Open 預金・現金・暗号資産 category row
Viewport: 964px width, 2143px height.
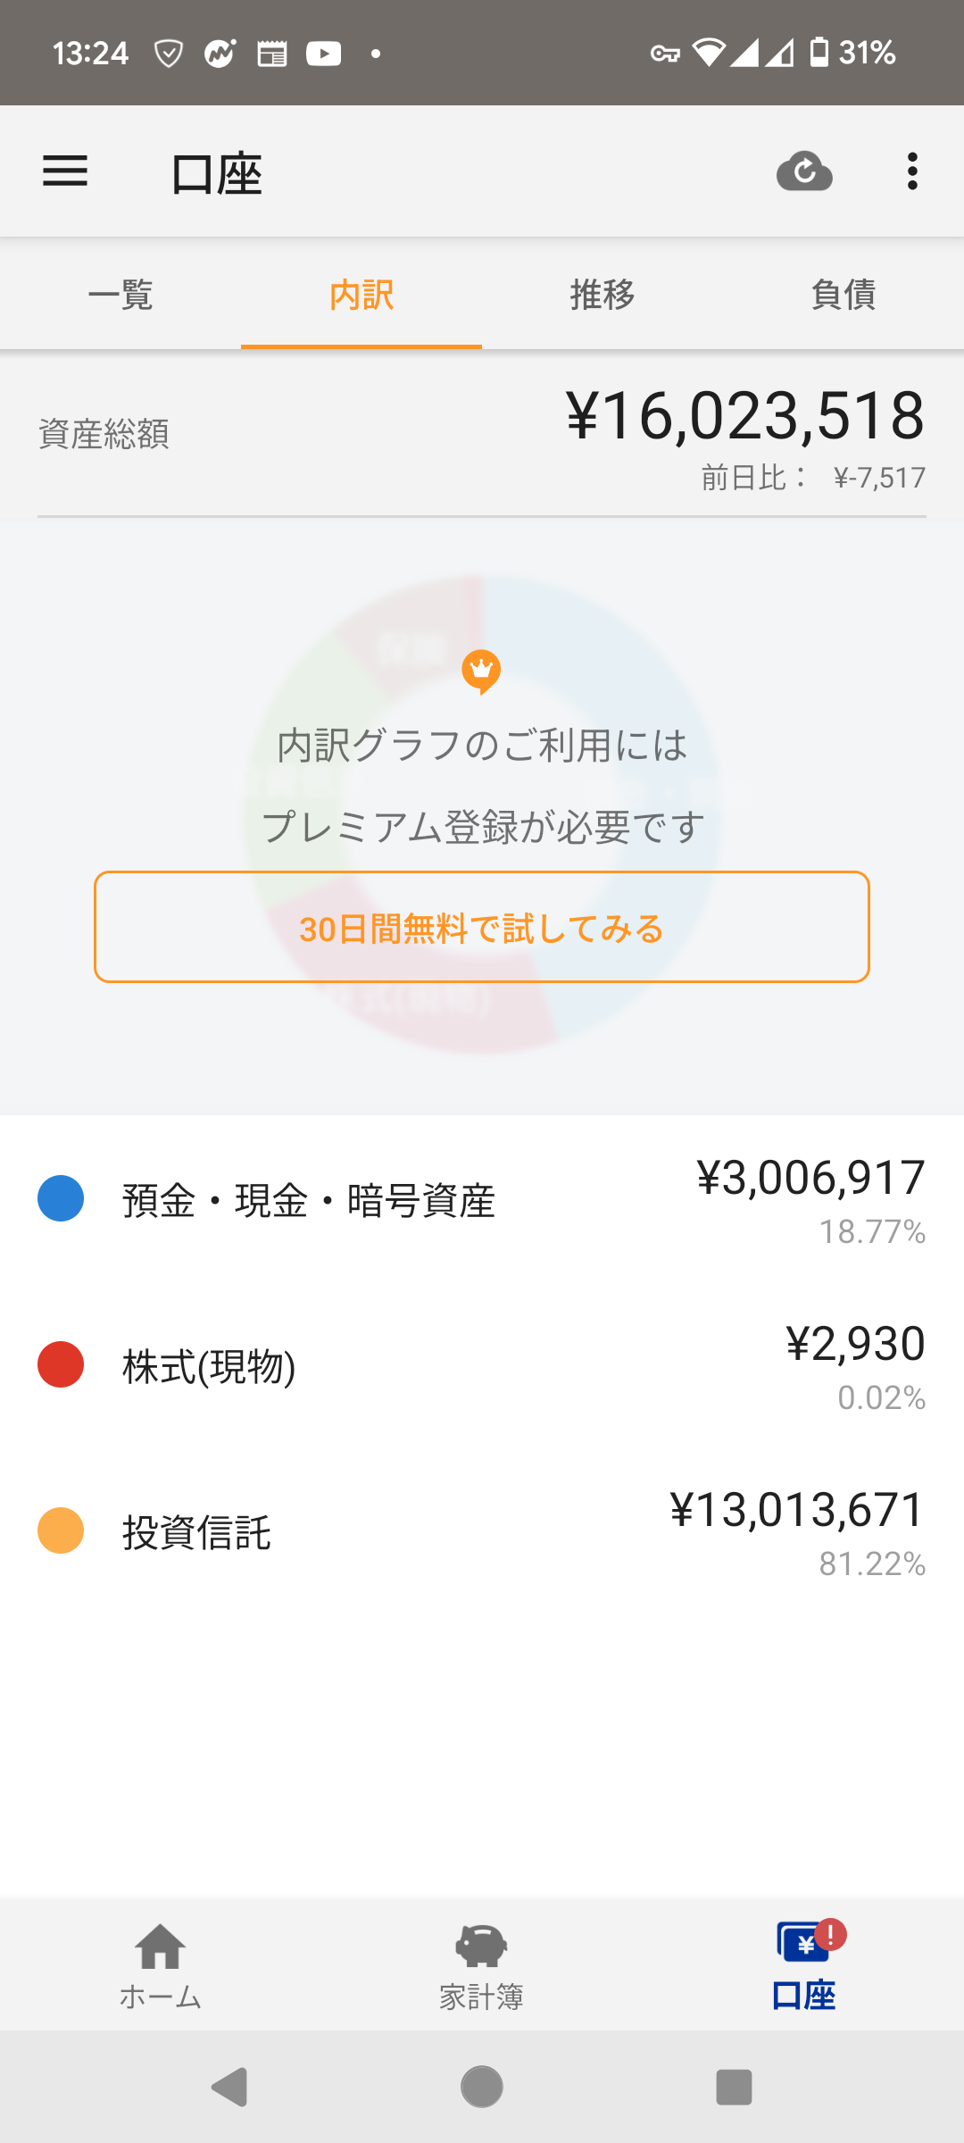pos(482,1199)
